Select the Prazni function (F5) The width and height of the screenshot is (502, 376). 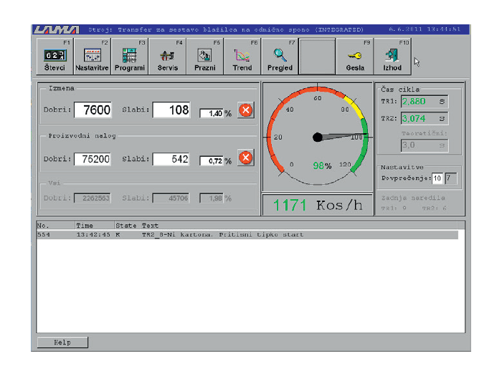pos(205,57)
